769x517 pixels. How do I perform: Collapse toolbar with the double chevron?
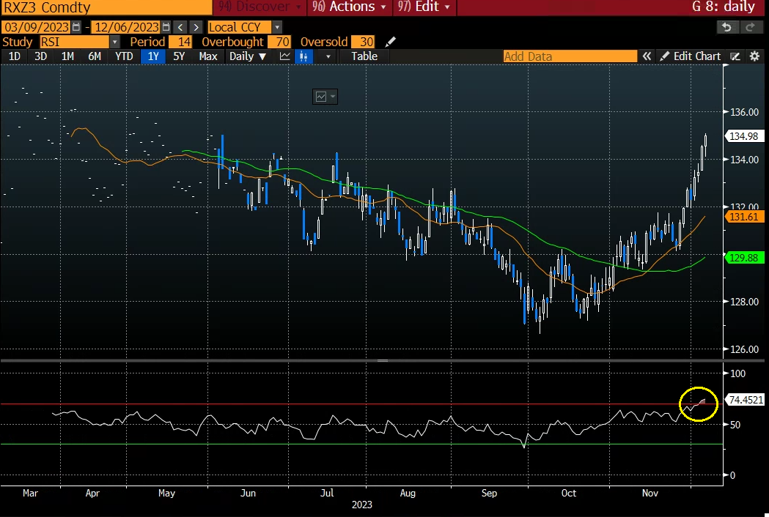(x=647, y=56)
